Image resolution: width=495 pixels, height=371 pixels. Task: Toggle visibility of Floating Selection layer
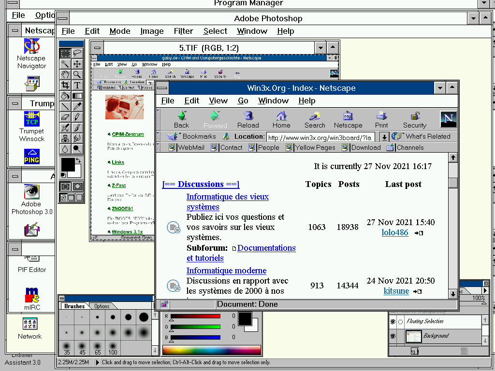click(x=393, y=321)
